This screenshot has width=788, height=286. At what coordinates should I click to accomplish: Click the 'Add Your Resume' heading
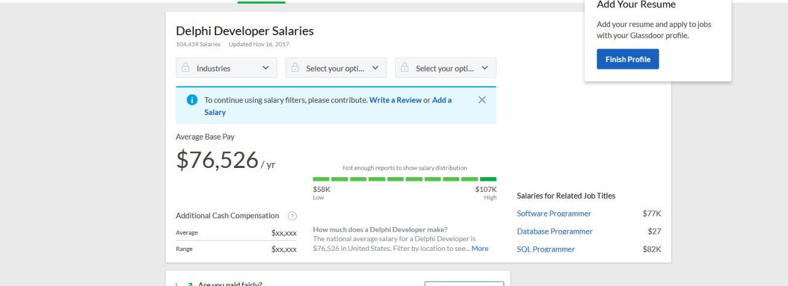click(637, 4)
